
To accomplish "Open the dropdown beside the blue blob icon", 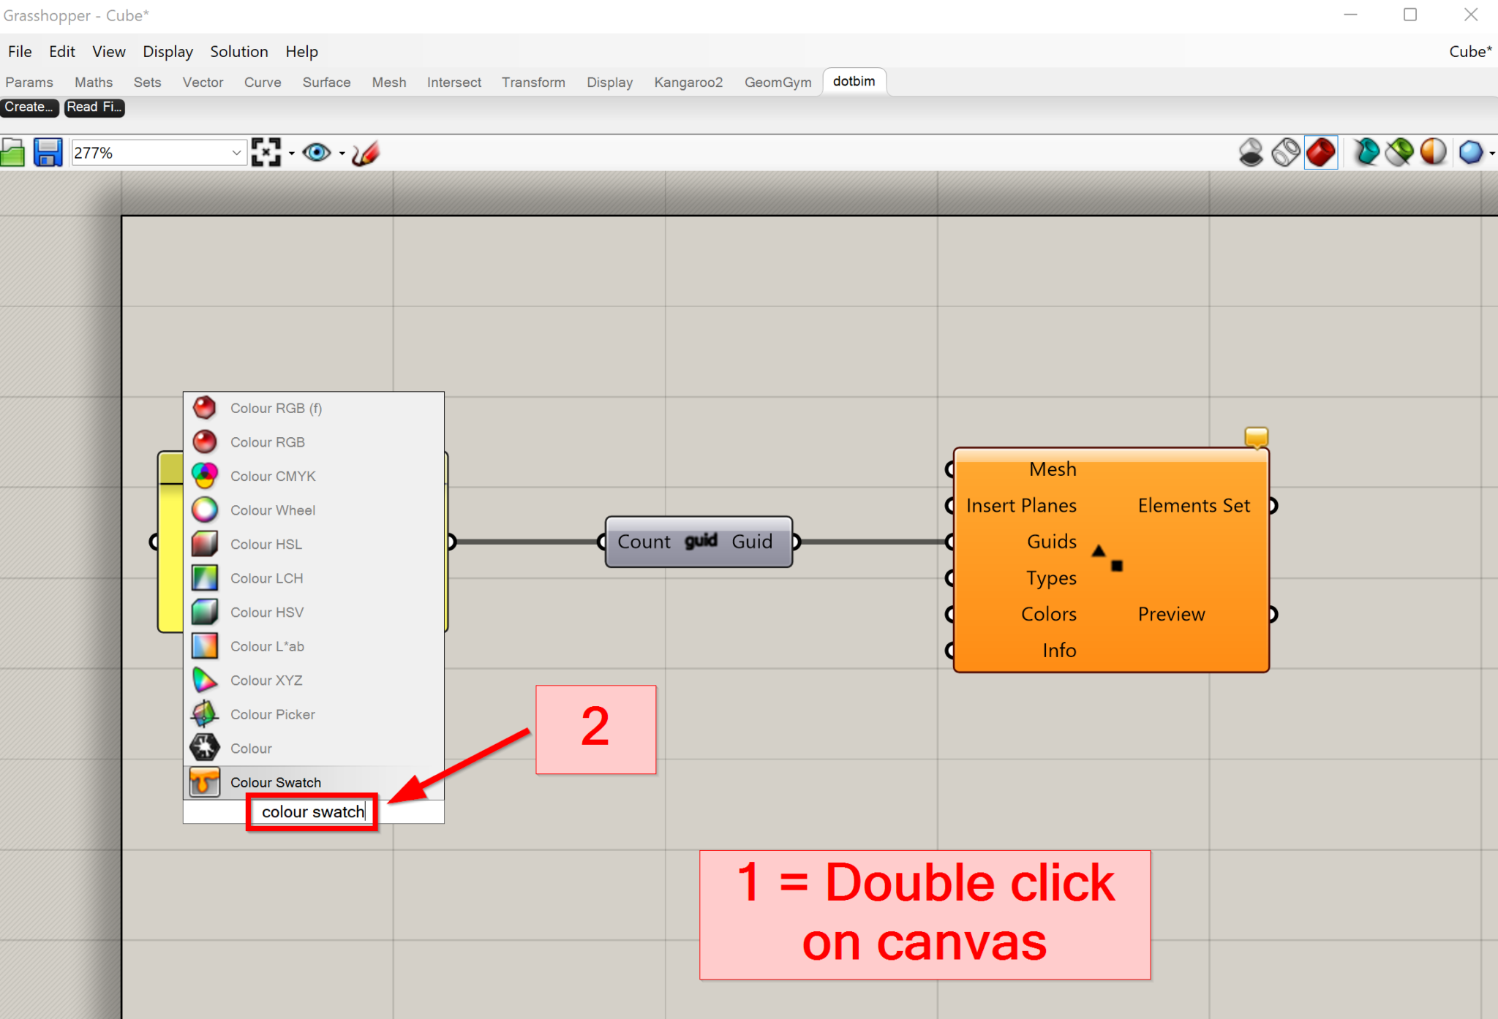I will pyautogui.click(x=1491, y=152).
